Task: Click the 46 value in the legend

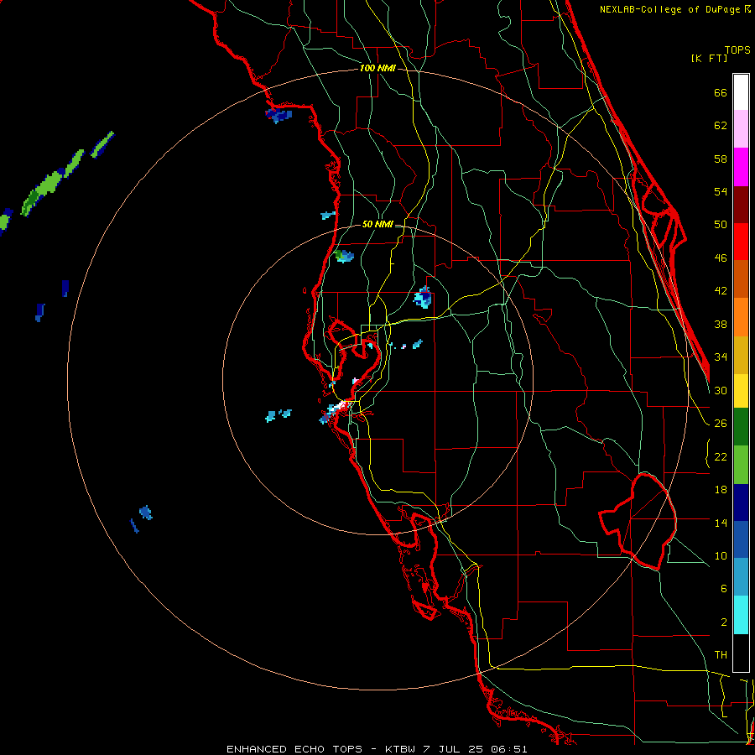Action: click(x=721, y=258)
